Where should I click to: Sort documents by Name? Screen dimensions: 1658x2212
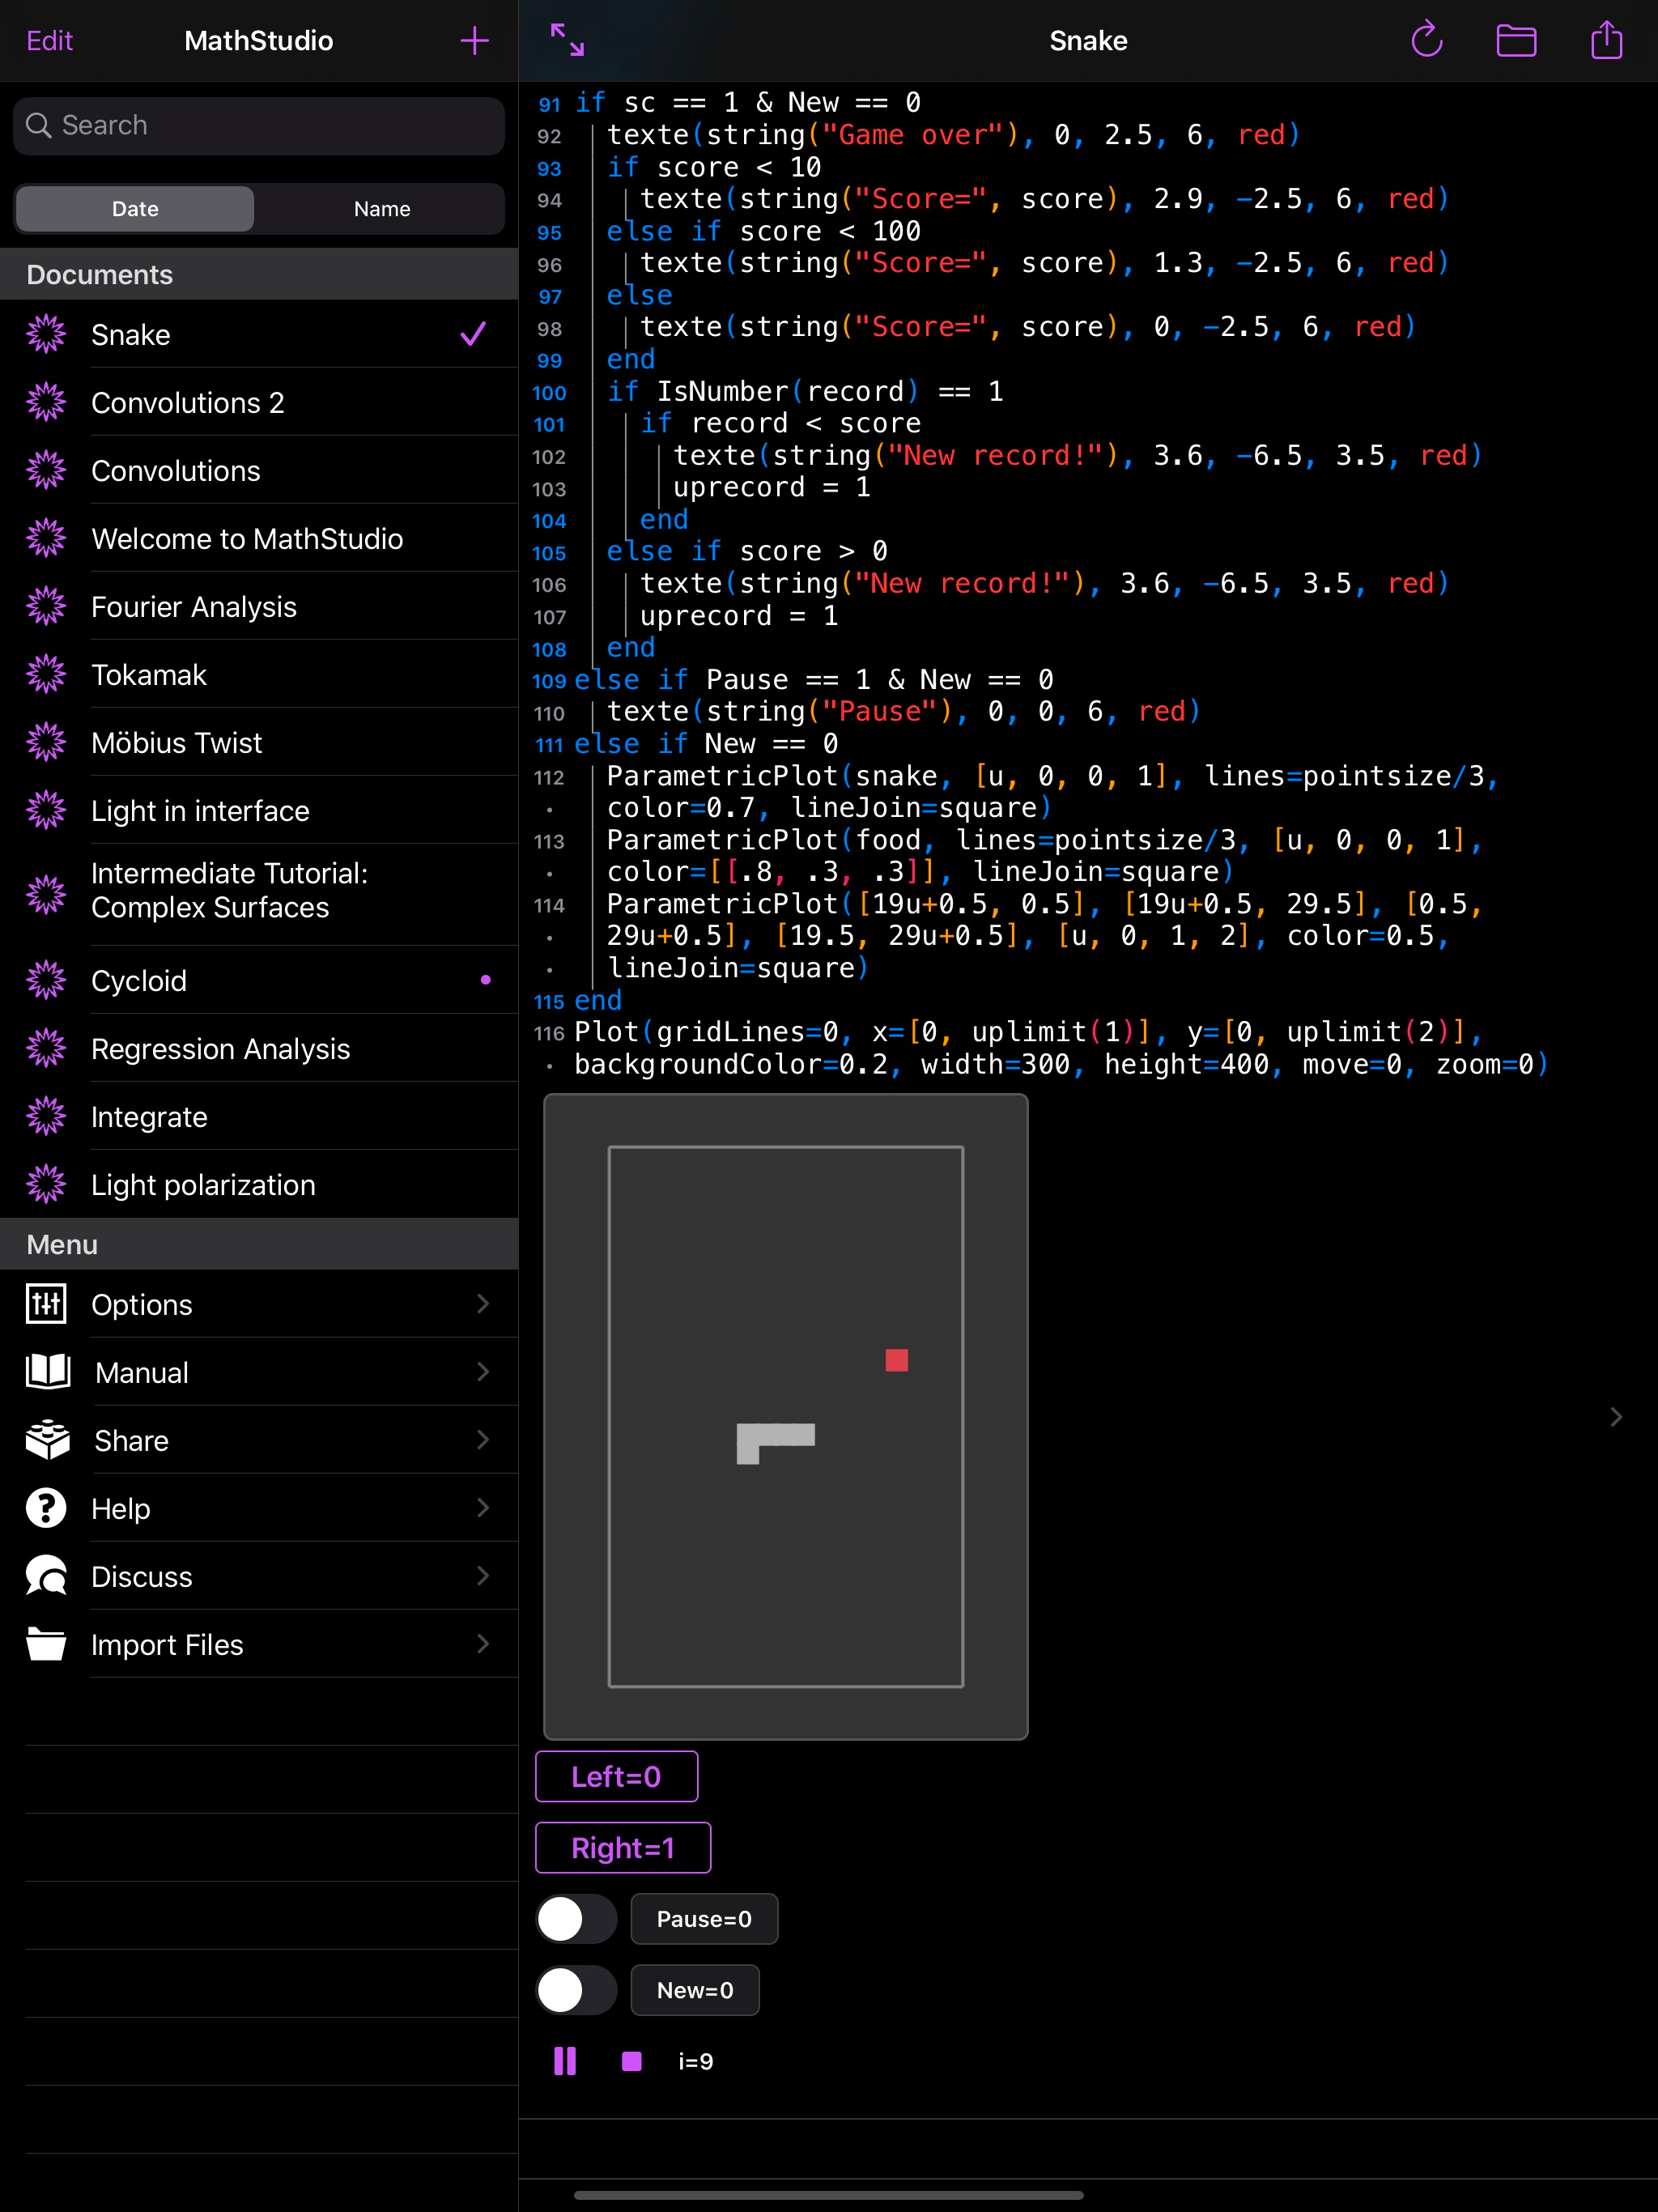tap(382, 209)
